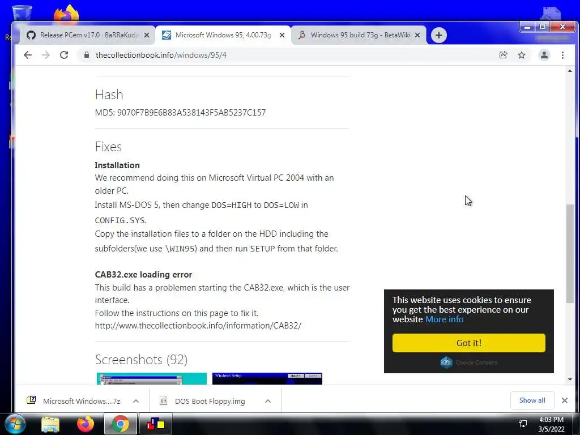
Task: Open a new tab
Action: point(439,35)
